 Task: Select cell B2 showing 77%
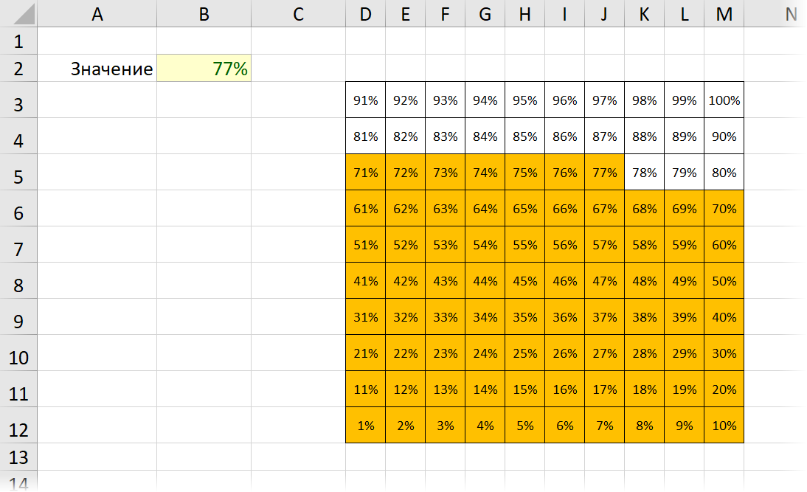[x=204, y=68]
